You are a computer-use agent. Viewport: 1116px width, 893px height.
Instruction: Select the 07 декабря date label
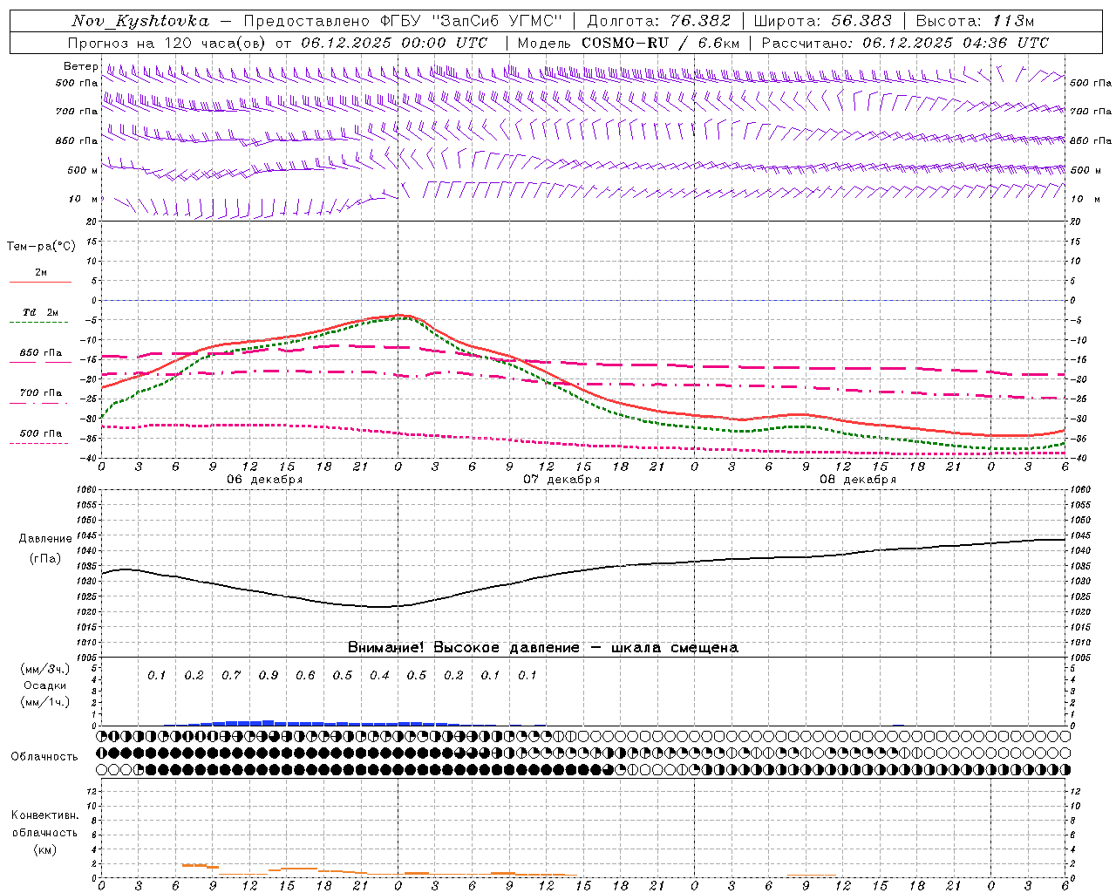[561, 480]
